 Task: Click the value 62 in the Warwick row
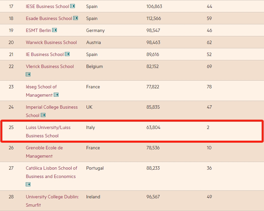209,42
